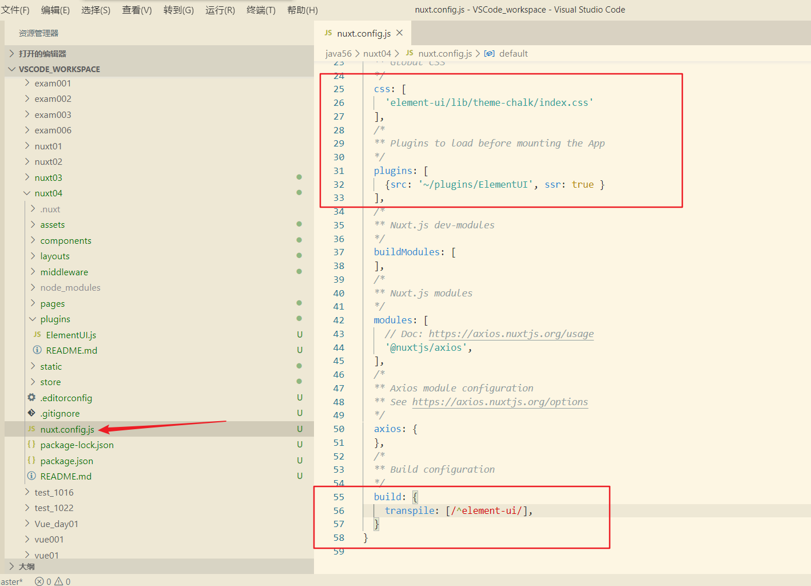811x586 pixels.
Task: Open the 运行(R) menu
Action: click(220, 10)
